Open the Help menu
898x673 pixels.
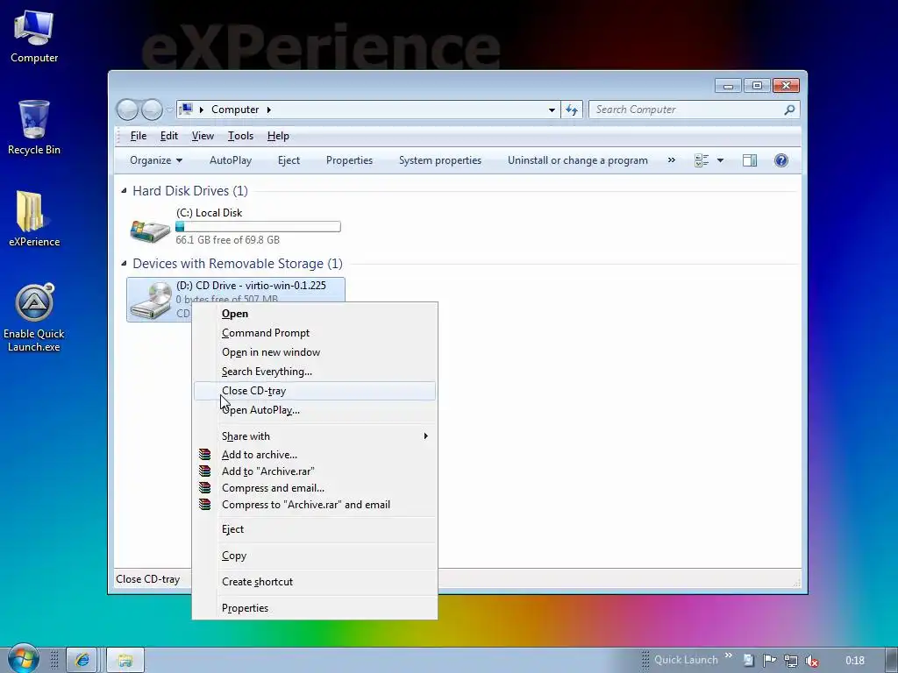click(x=278, y=136)
